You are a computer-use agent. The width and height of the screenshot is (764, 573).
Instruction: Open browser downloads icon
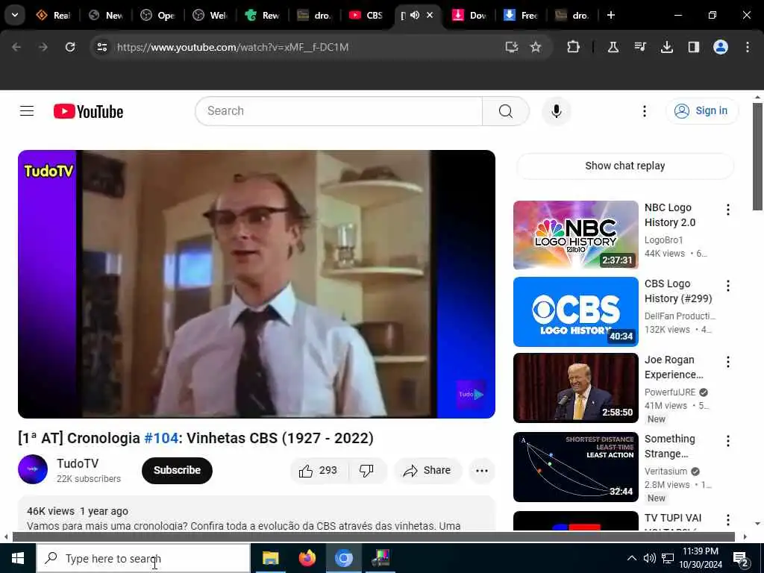[666, 47]
